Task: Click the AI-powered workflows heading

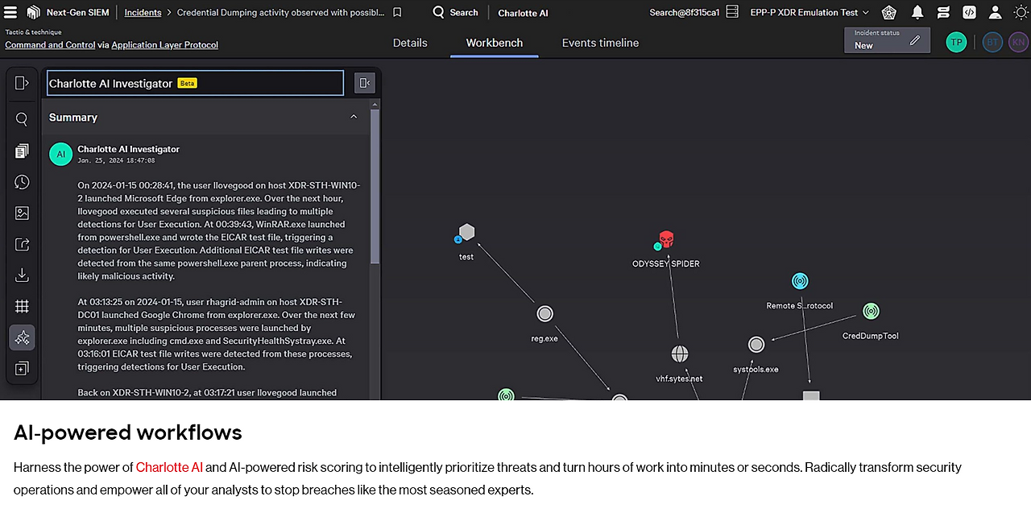Action: coord(128,432)
